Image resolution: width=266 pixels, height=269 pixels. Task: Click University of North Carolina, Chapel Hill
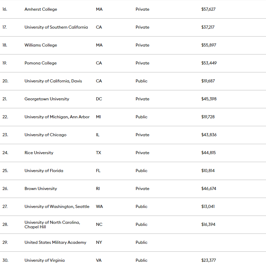(52, 225)
